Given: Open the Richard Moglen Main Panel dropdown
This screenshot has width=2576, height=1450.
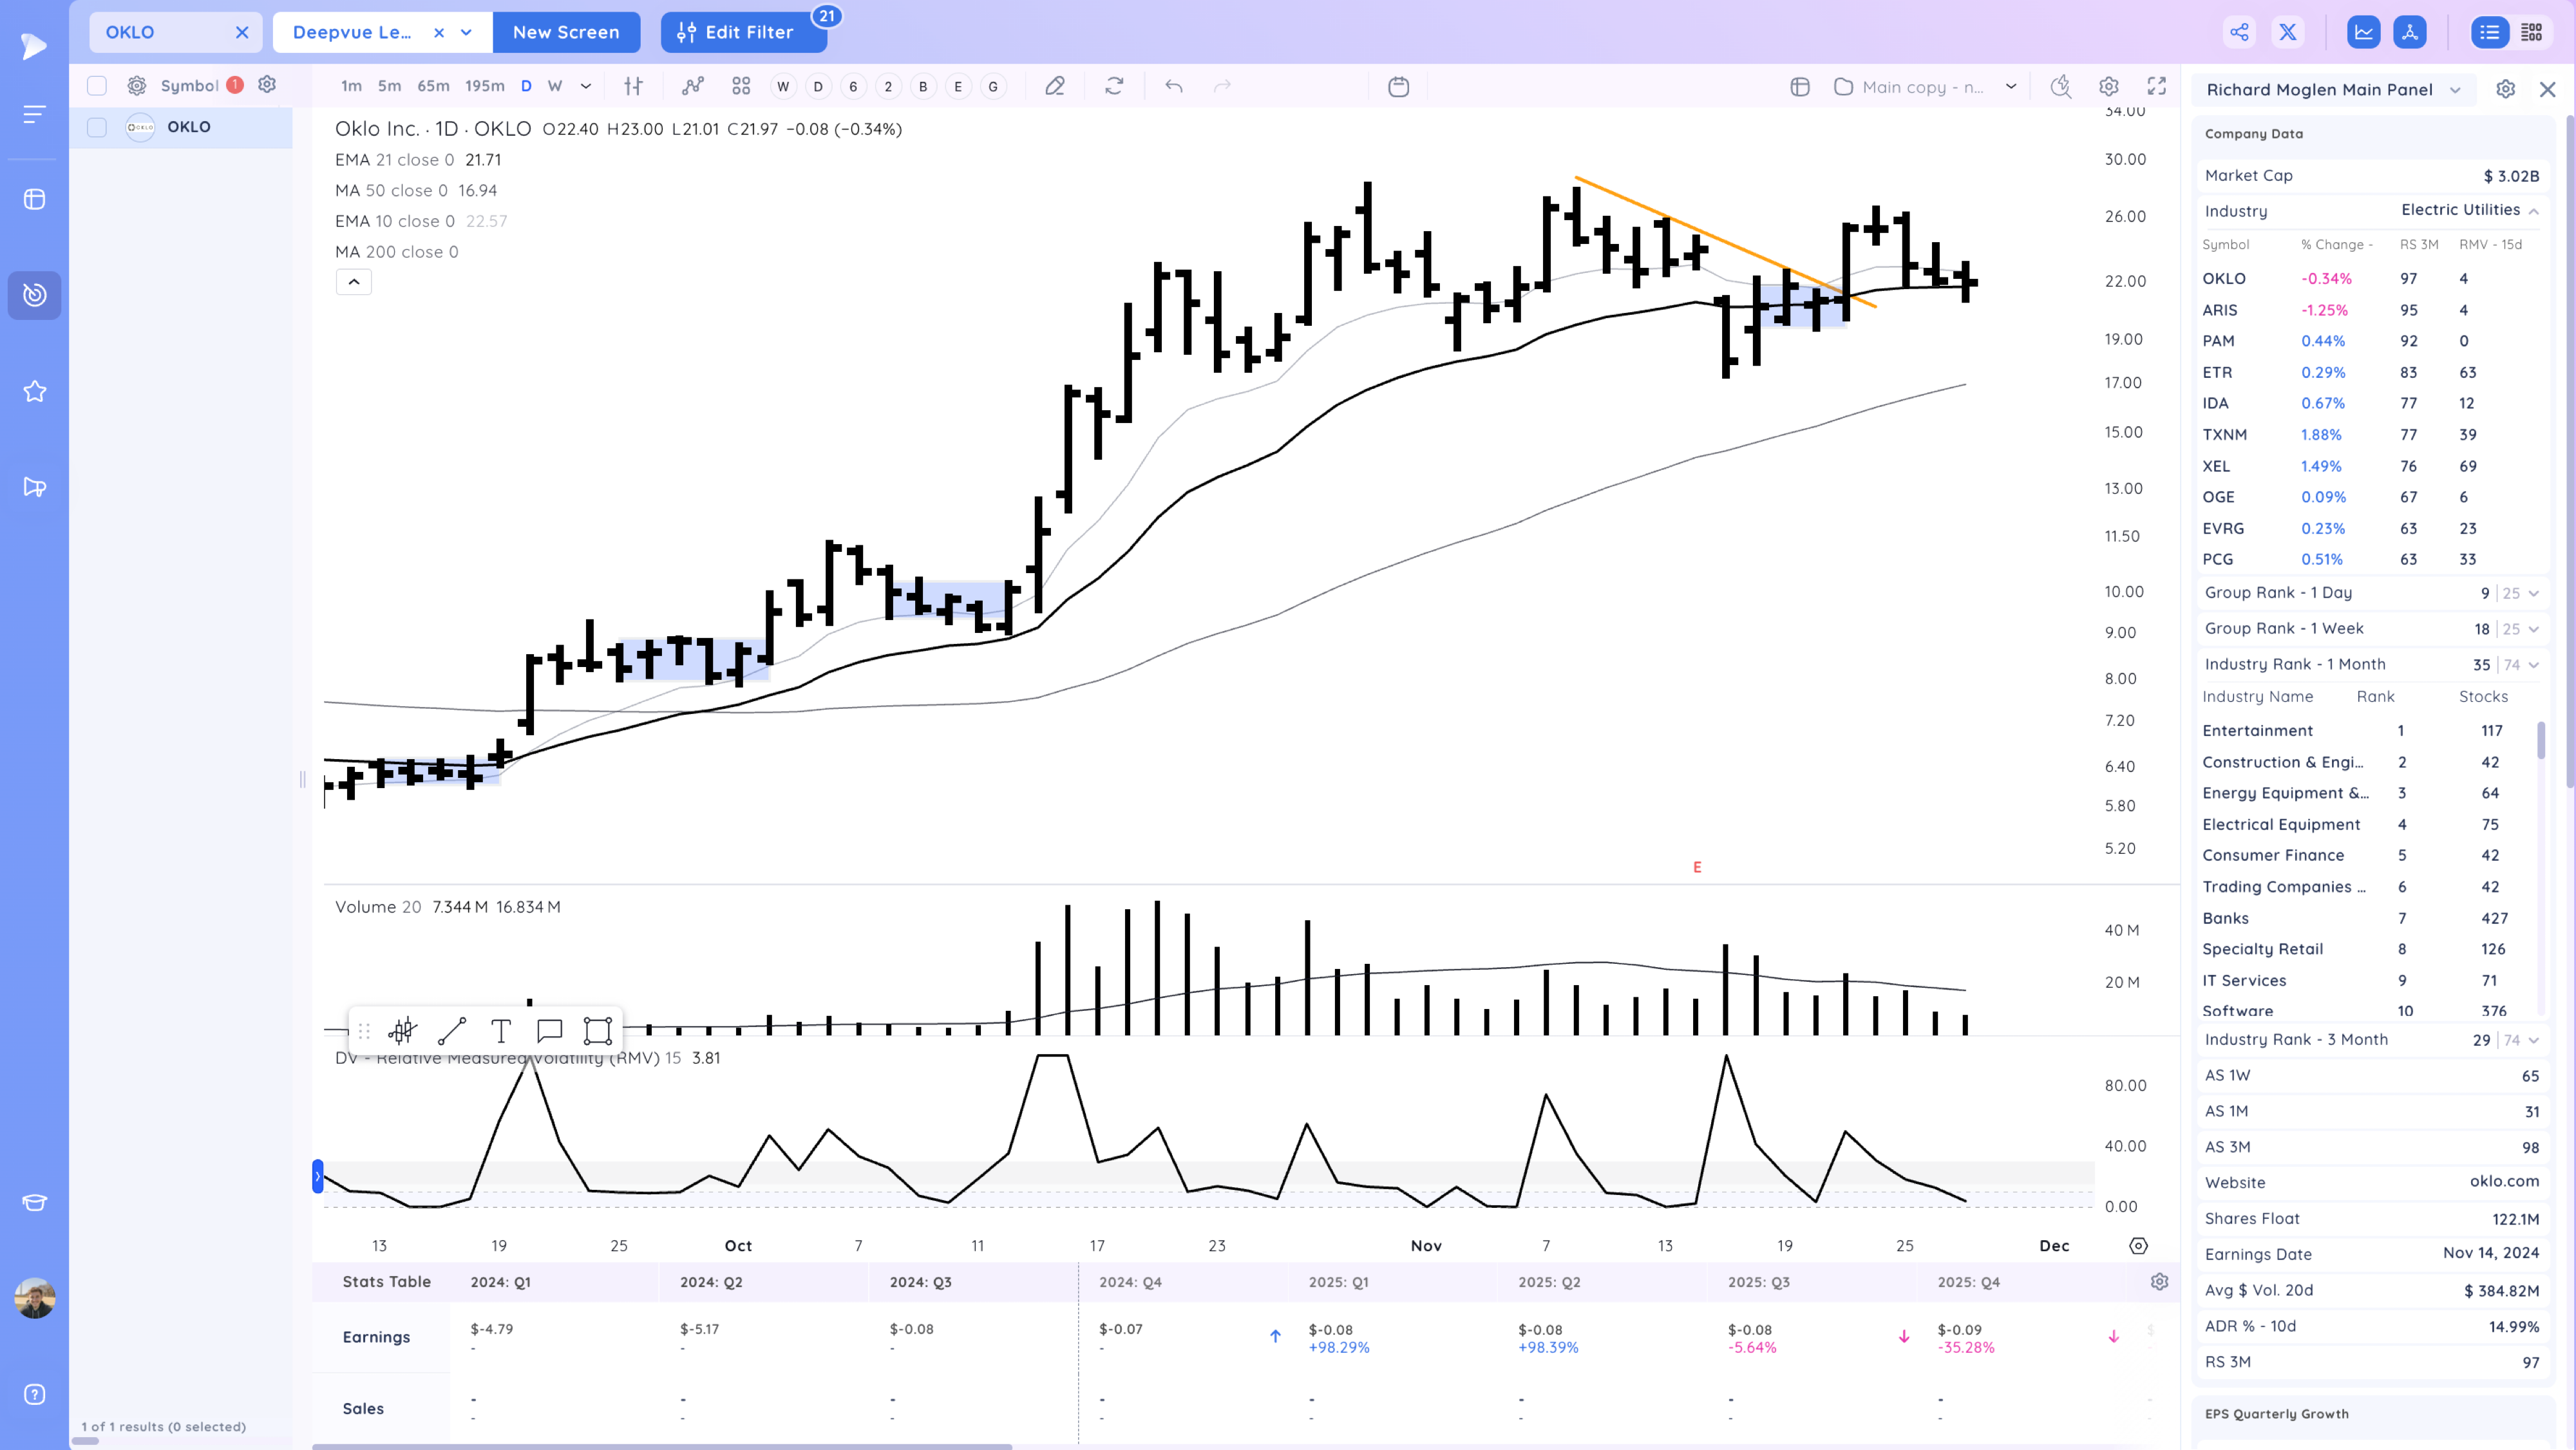Looking at the screenshot, I should coord(2455,89).
